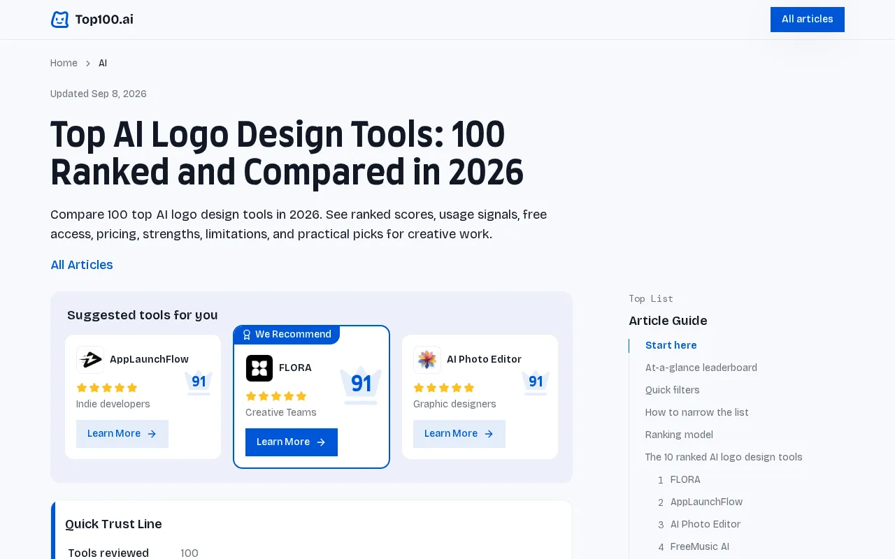Click the Article Guide heading
This screenshot has height=559, width=895.
(x=668, y=321)
